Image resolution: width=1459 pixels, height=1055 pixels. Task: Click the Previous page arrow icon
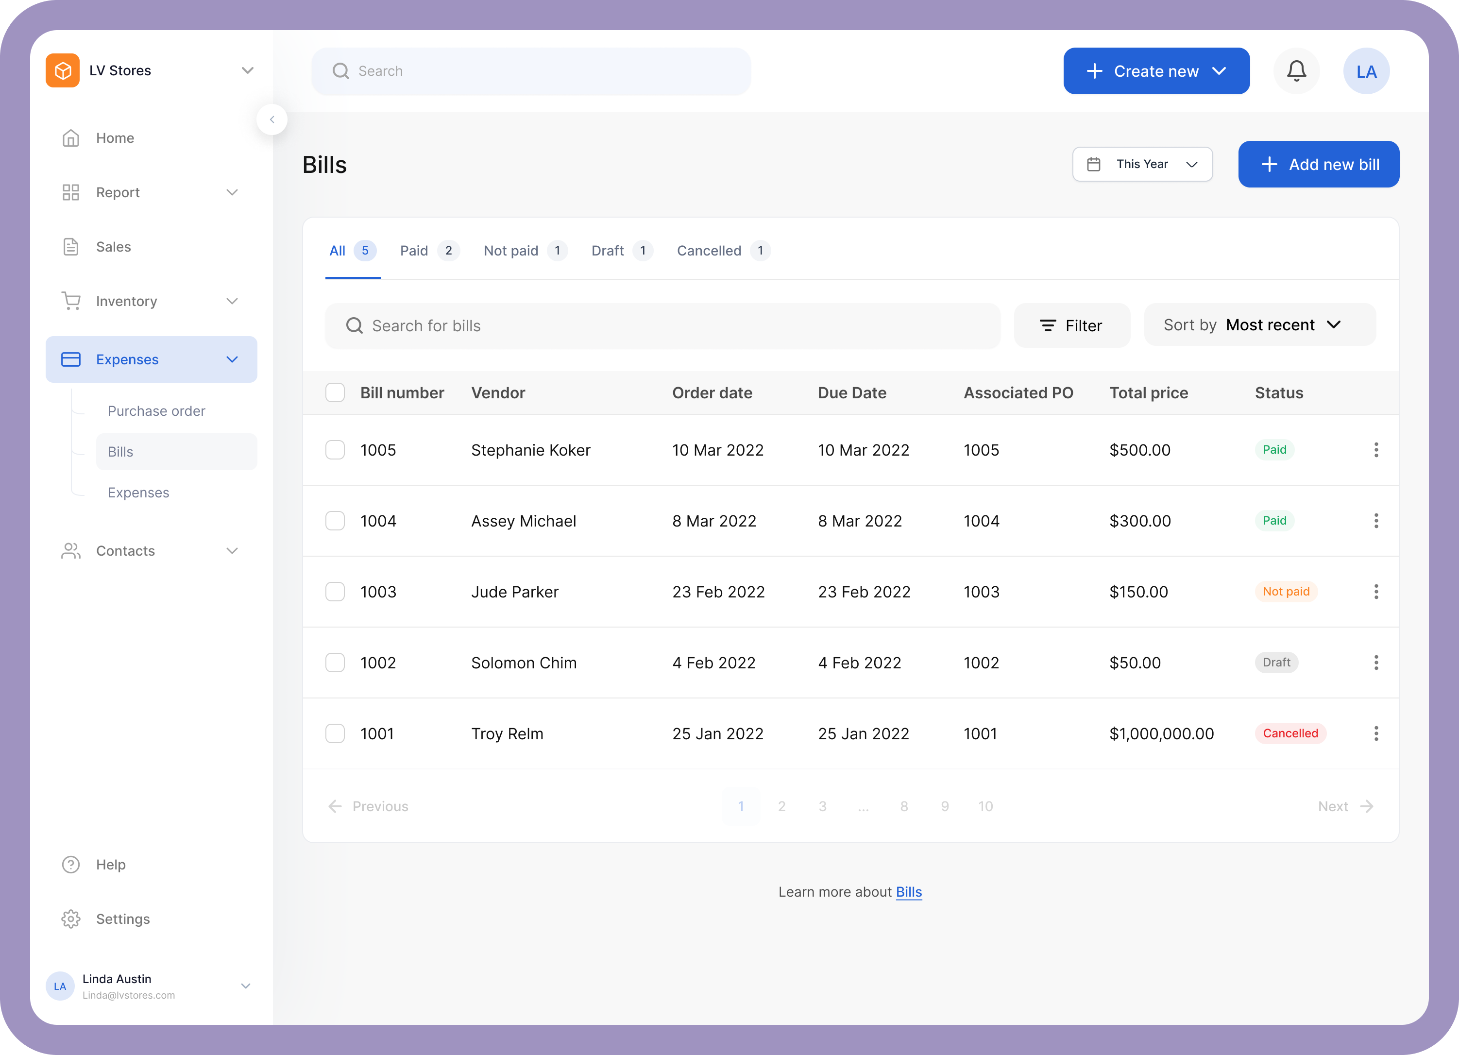coord(335,806)
